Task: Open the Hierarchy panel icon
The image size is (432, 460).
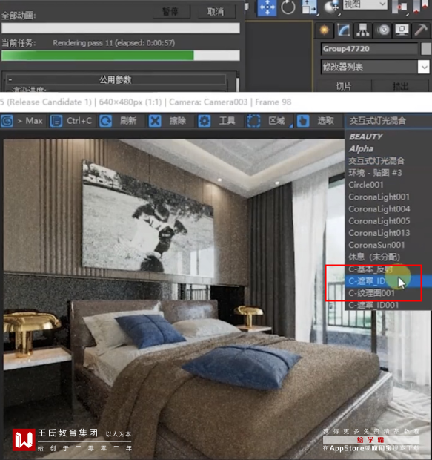Action: (363, 30)
